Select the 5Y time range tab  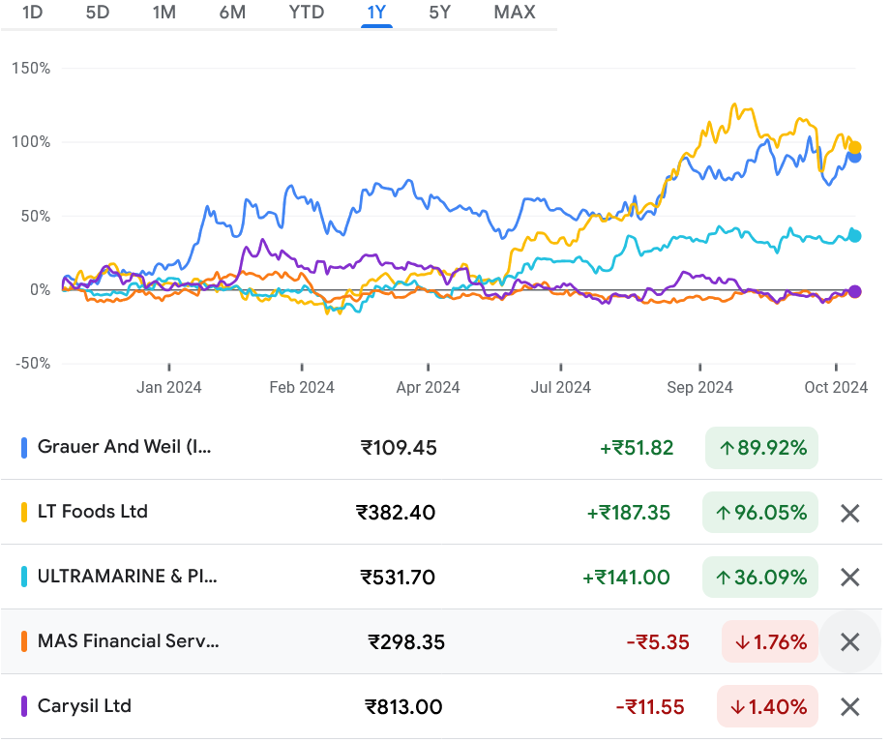point(439,13)
